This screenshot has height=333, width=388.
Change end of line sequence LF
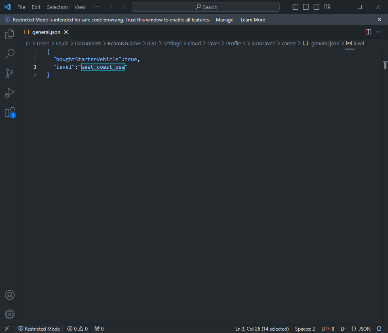[x=343, y=329]
